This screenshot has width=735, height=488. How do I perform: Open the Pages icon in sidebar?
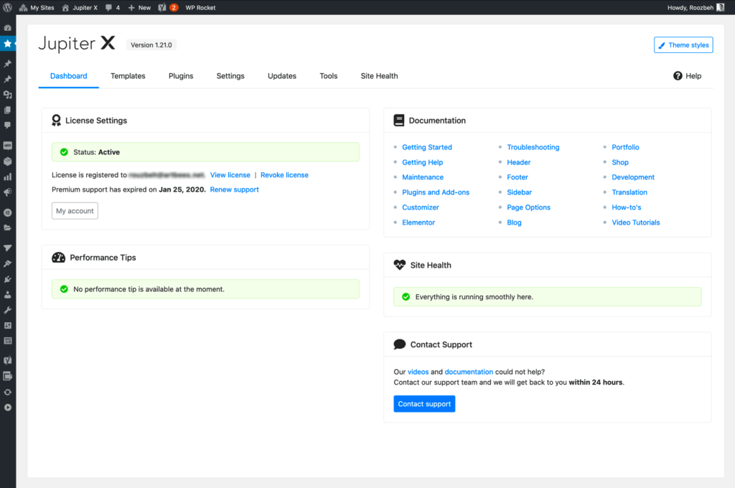pos(8,110)
